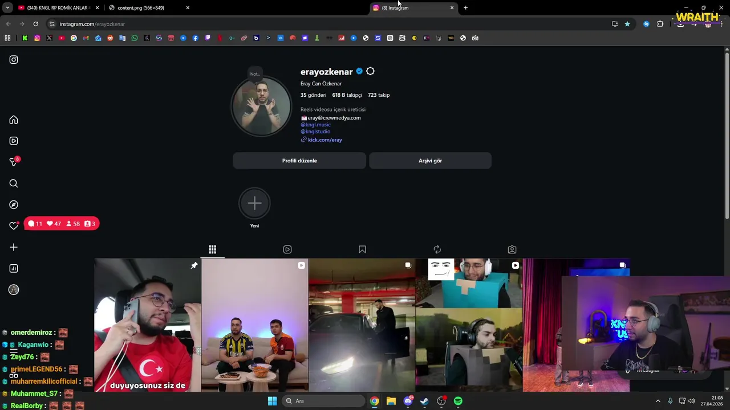Open profile settings gear next to username
The width and height of the screenshot is (730, 410).
370,71
